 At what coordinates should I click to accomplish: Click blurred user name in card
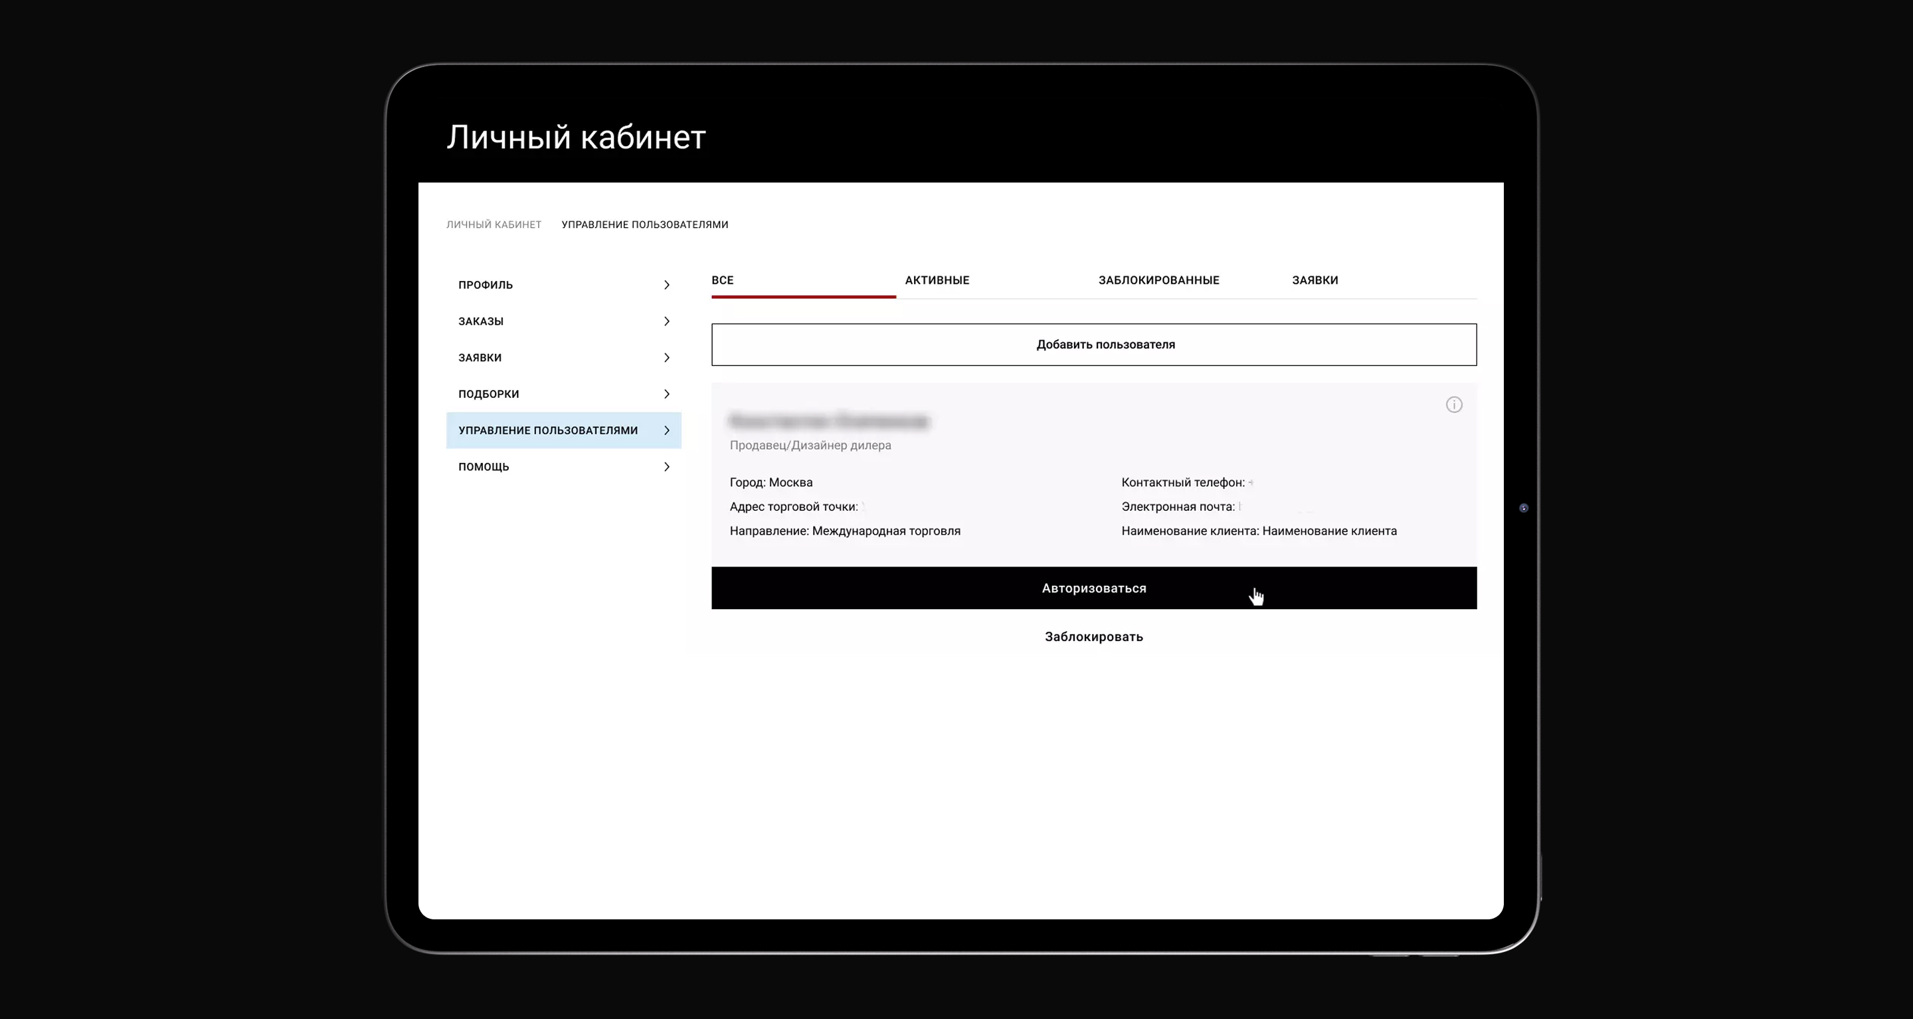tap(829, 421)
